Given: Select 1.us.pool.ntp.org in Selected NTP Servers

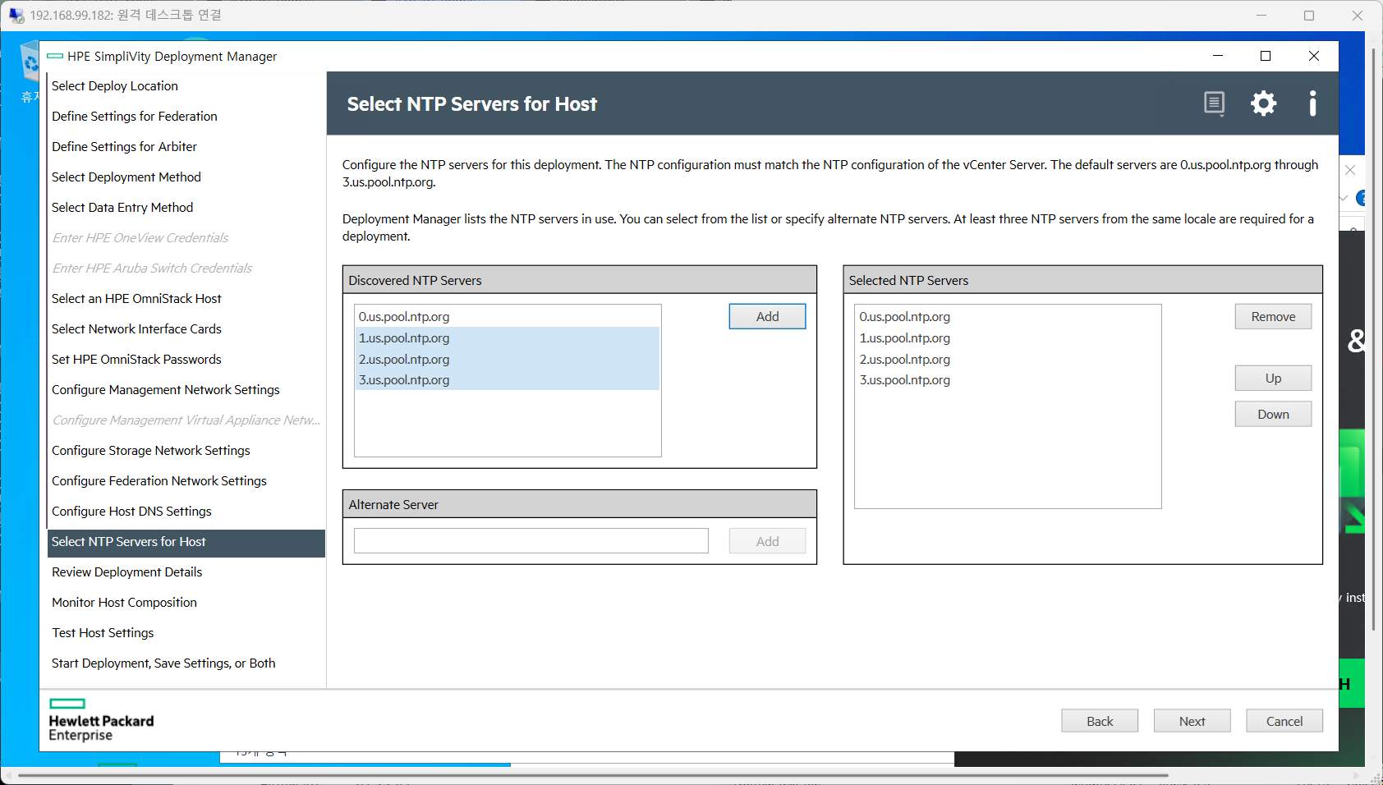Looking at the screenshot, I should (1008, 337).
